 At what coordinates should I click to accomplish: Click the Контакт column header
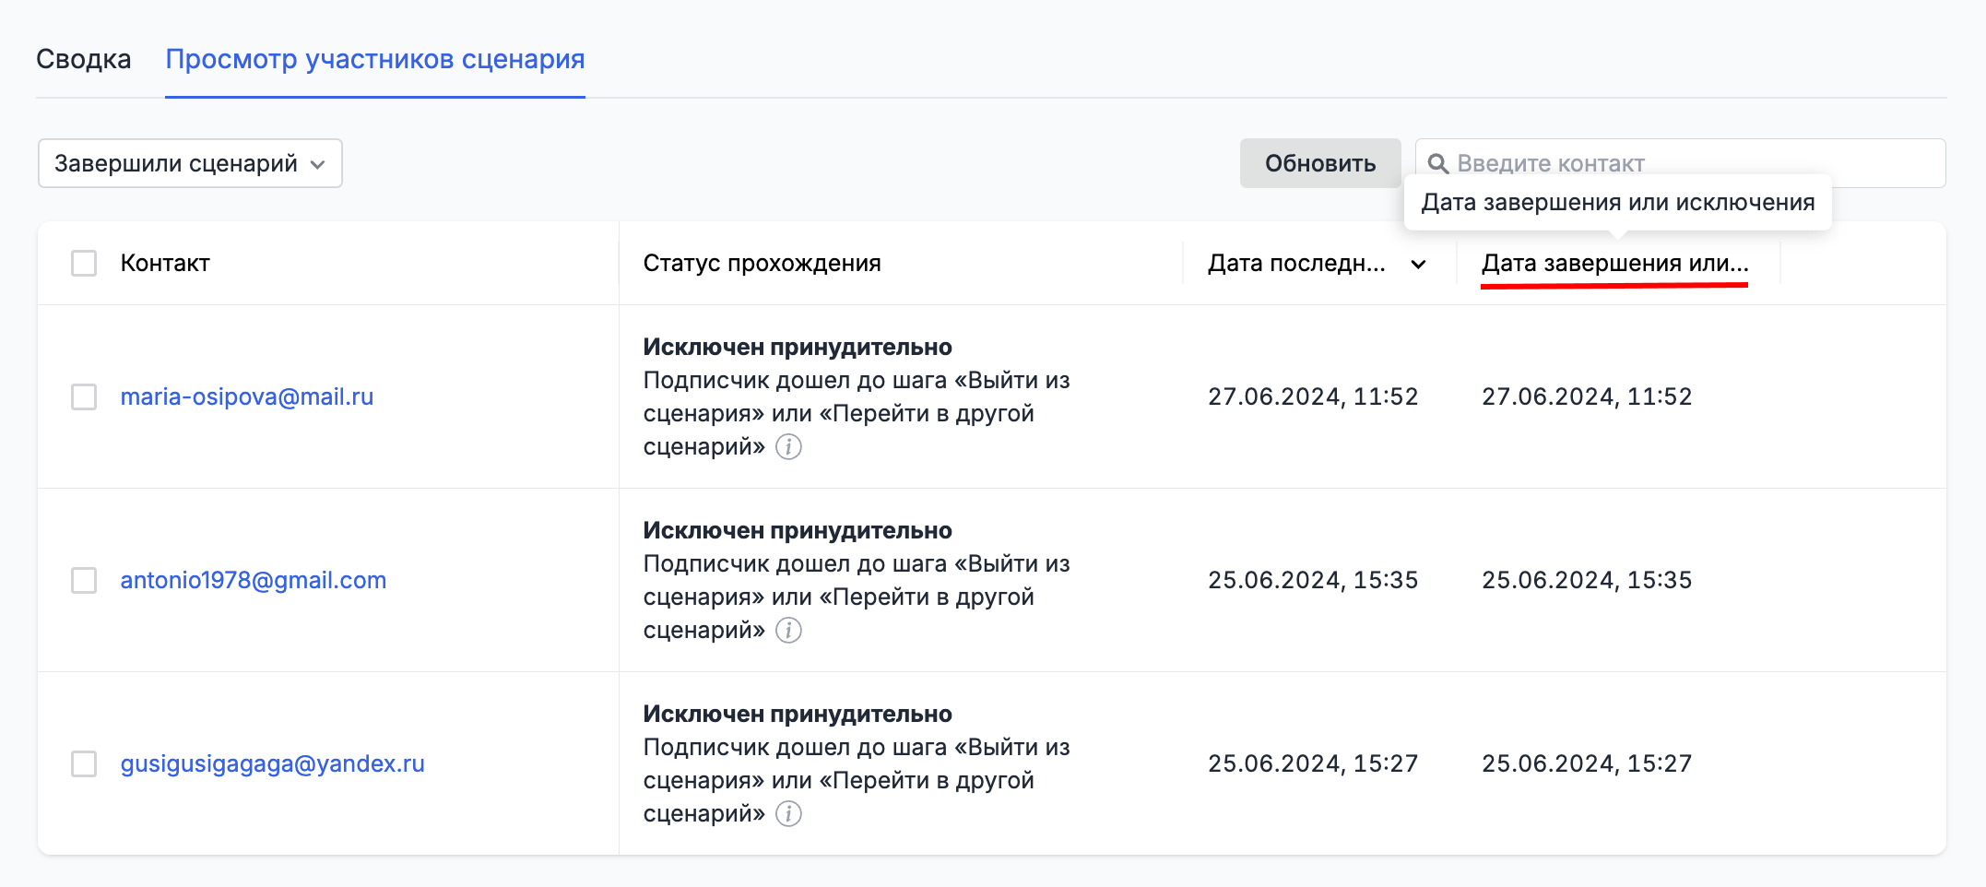click(x=165, y=264)
